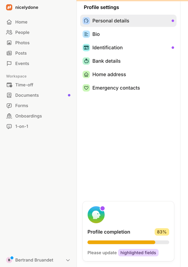The height and width of the screenshot is (267, 188).
Task: Click the Bertrand Bruandet avatar badge
Action: pos(9,260)
